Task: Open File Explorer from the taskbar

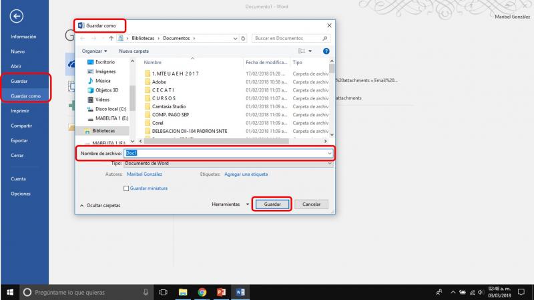Action: (183, 292)
